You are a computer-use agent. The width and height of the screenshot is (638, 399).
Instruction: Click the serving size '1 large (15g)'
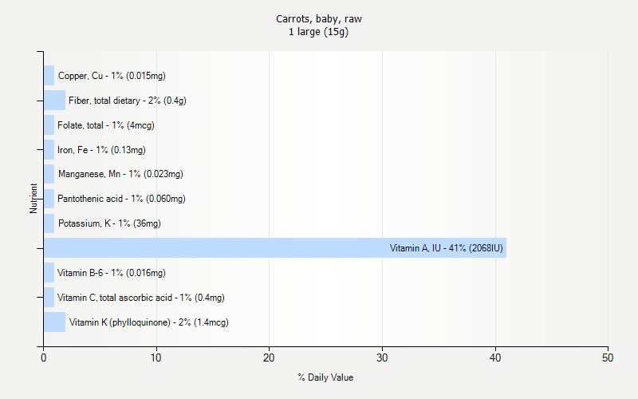click(x=318, y=32)
